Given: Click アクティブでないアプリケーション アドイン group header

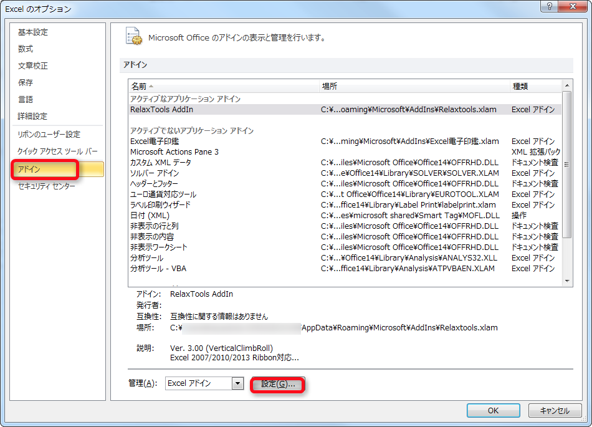Looking at the screenshot, I should (192, 131).
